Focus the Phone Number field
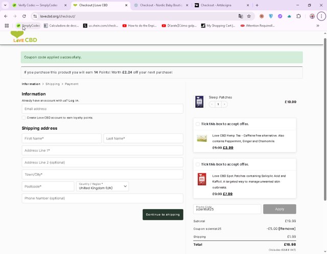Screen dimensions: 327x254 tap(102, 198)
